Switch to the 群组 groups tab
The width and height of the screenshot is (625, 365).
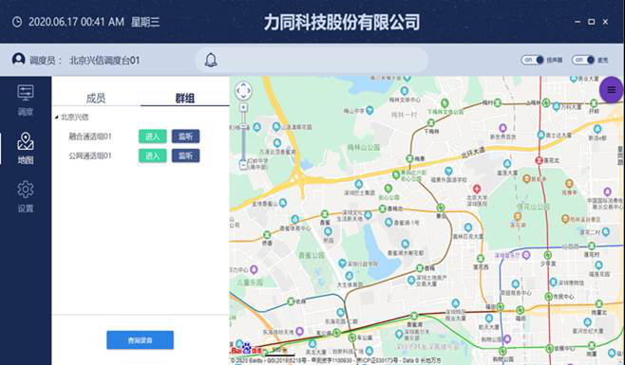(x=185, y=98)
